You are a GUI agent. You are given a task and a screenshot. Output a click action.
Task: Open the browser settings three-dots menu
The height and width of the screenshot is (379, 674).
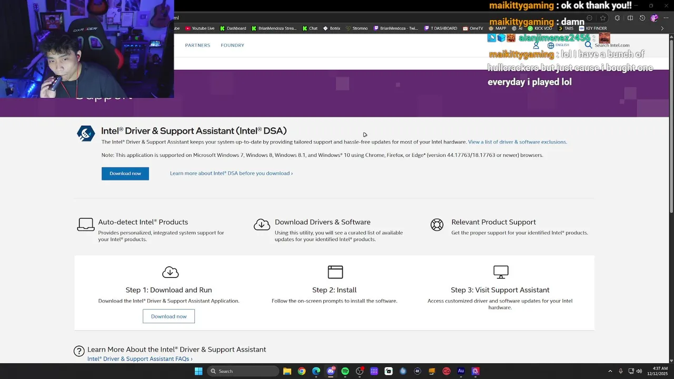[666, 18]
